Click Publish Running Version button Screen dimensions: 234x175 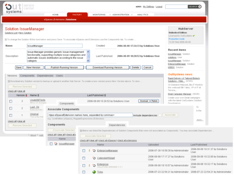click(x=64, y=68)
